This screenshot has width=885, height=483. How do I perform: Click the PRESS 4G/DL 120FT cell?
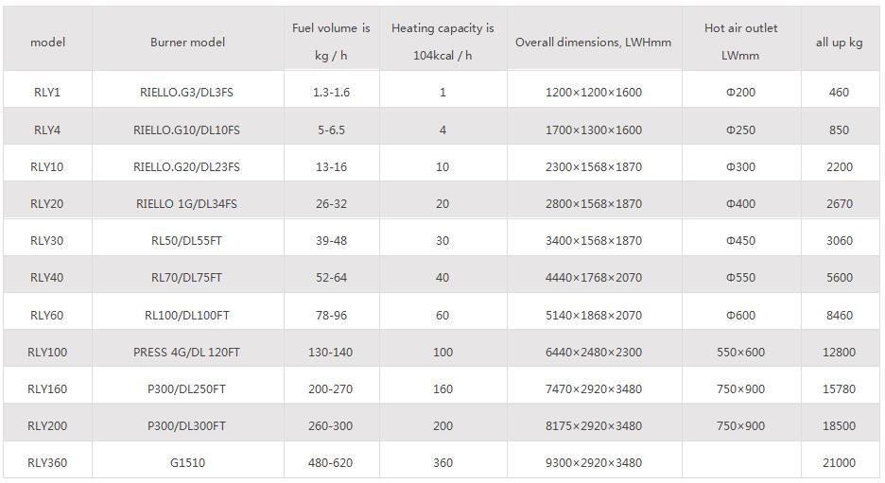pyautogui.click(x=186, y=353)
